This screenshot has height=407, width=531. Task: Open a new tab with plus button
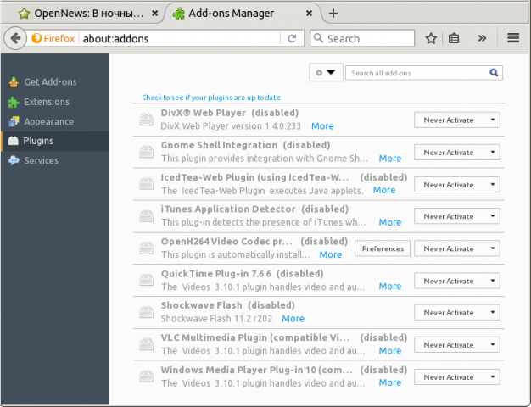333,13
